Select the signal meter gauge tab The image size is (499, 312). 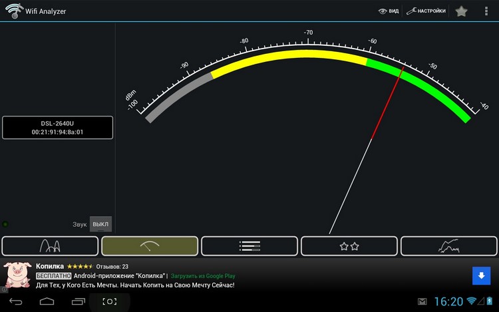pos(150,246)
